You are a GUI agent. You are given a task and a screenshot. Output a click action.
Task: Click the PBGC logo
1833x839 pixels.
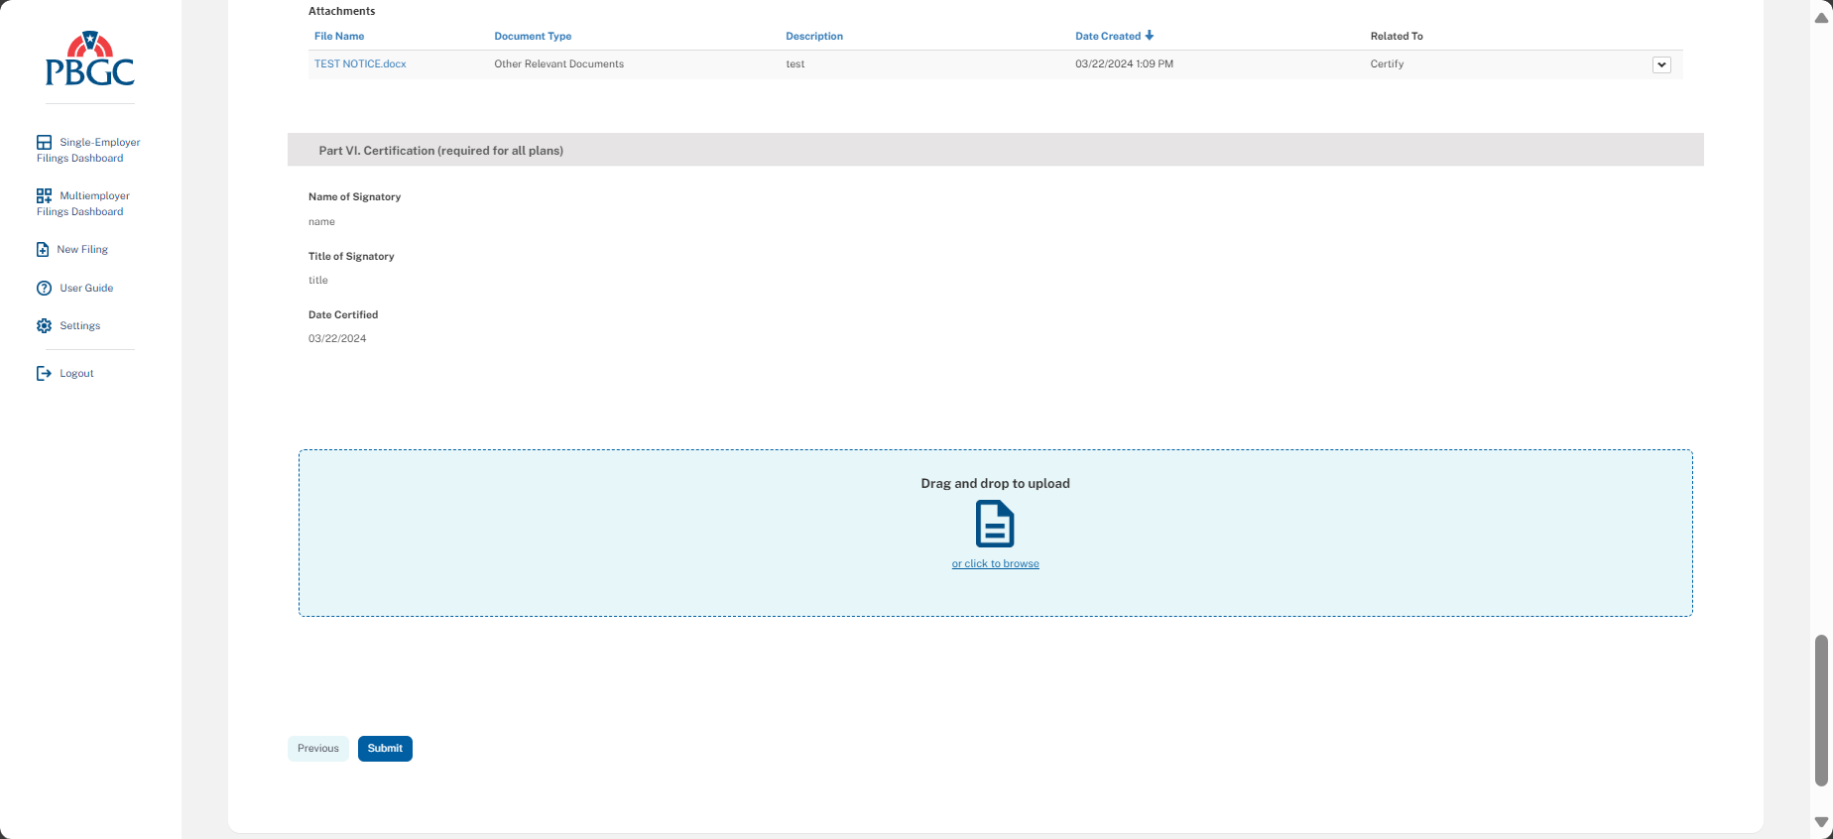tap(90, 59)
